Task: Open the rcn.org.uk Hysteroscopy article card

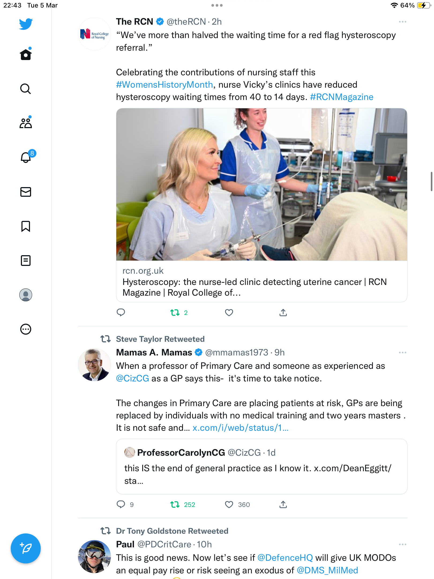Action: 262,205
